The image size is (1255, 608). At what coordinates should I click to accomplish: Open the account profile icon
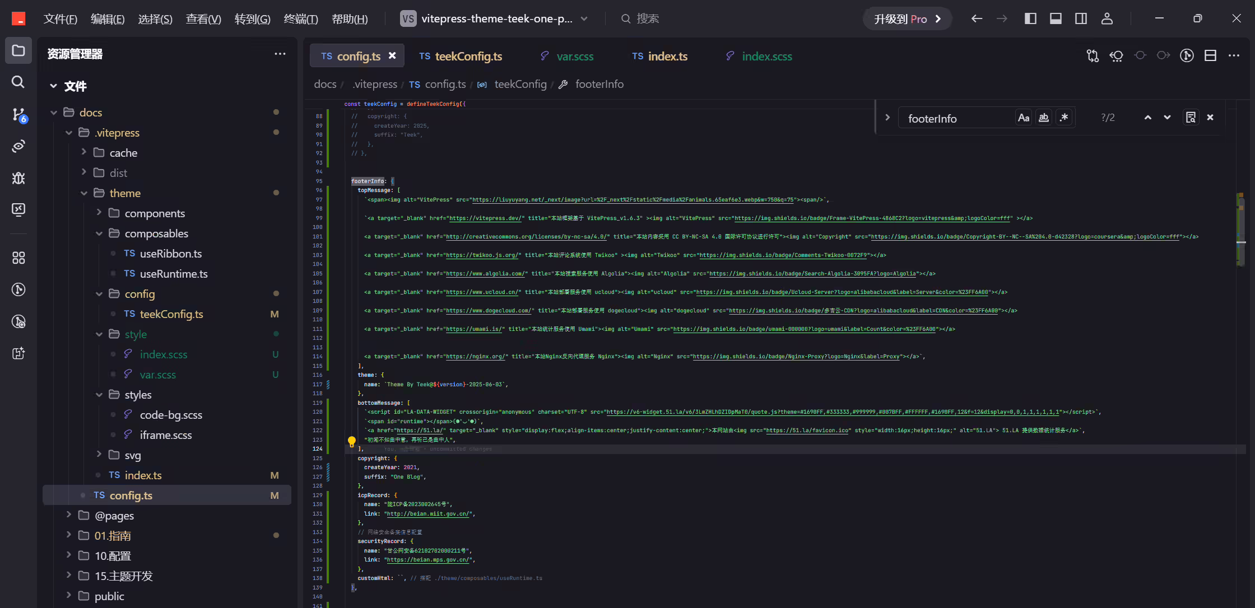pyautogui.click(x=1107, y=18)
